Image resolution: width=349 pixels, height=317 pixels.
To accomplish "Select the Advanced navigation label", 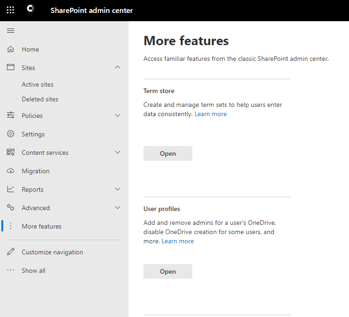I will point(35,208).
